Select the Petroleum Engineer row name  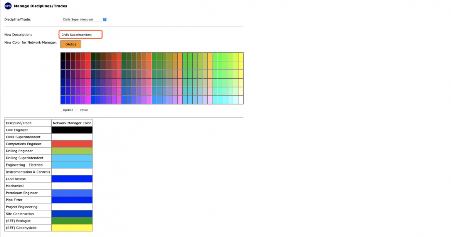[22, 193]
